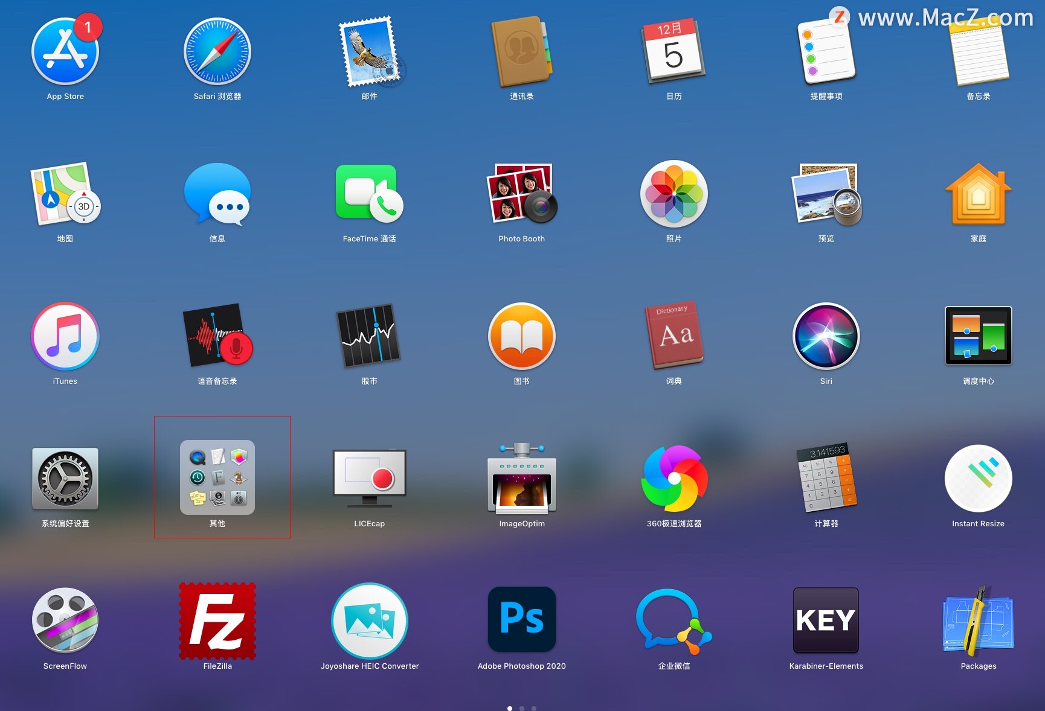
Task: Launch FileZilla
Action: pyautogui.click(x=217, y=621)
